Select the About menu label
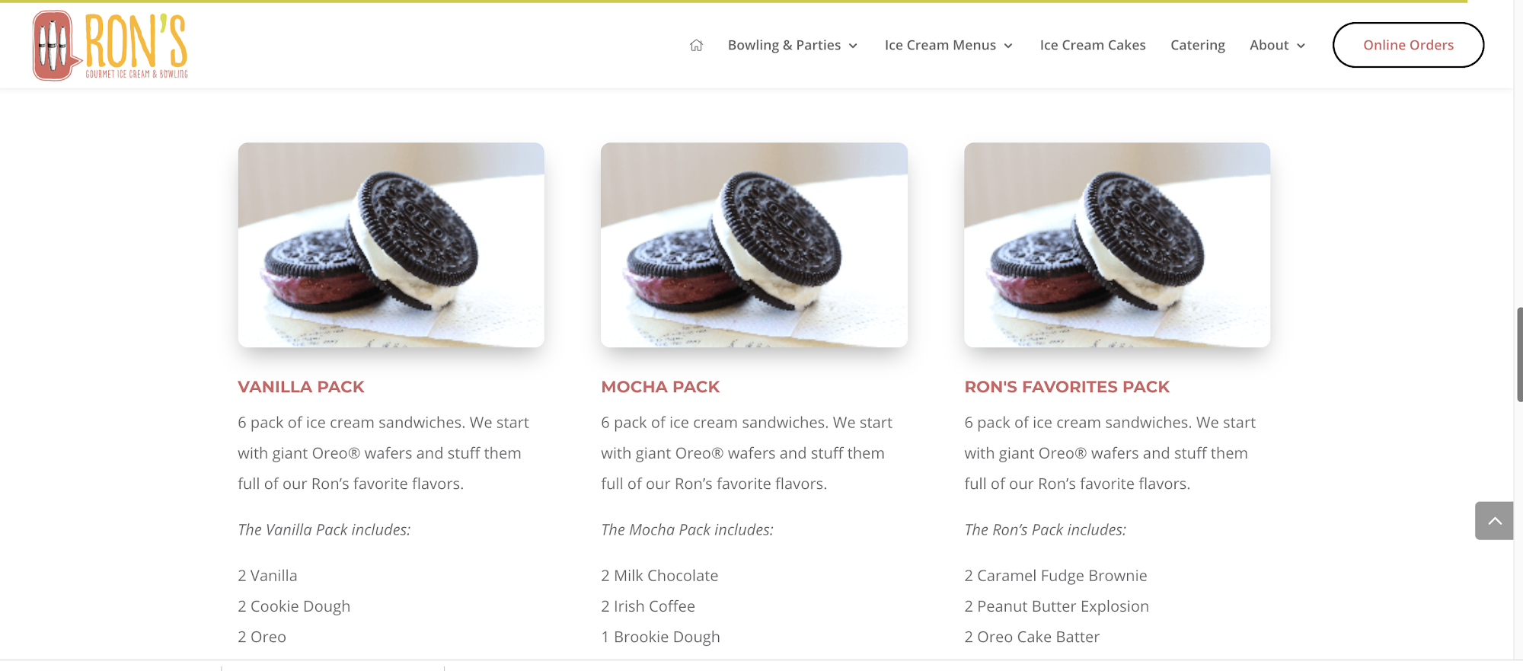1523x671 pixels. point(1269,45)
